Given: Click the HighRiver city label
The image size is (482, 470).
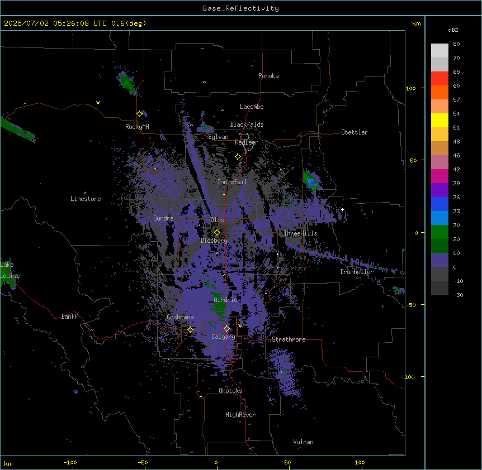Looking at the screenshot, I should tap(240, 415).
